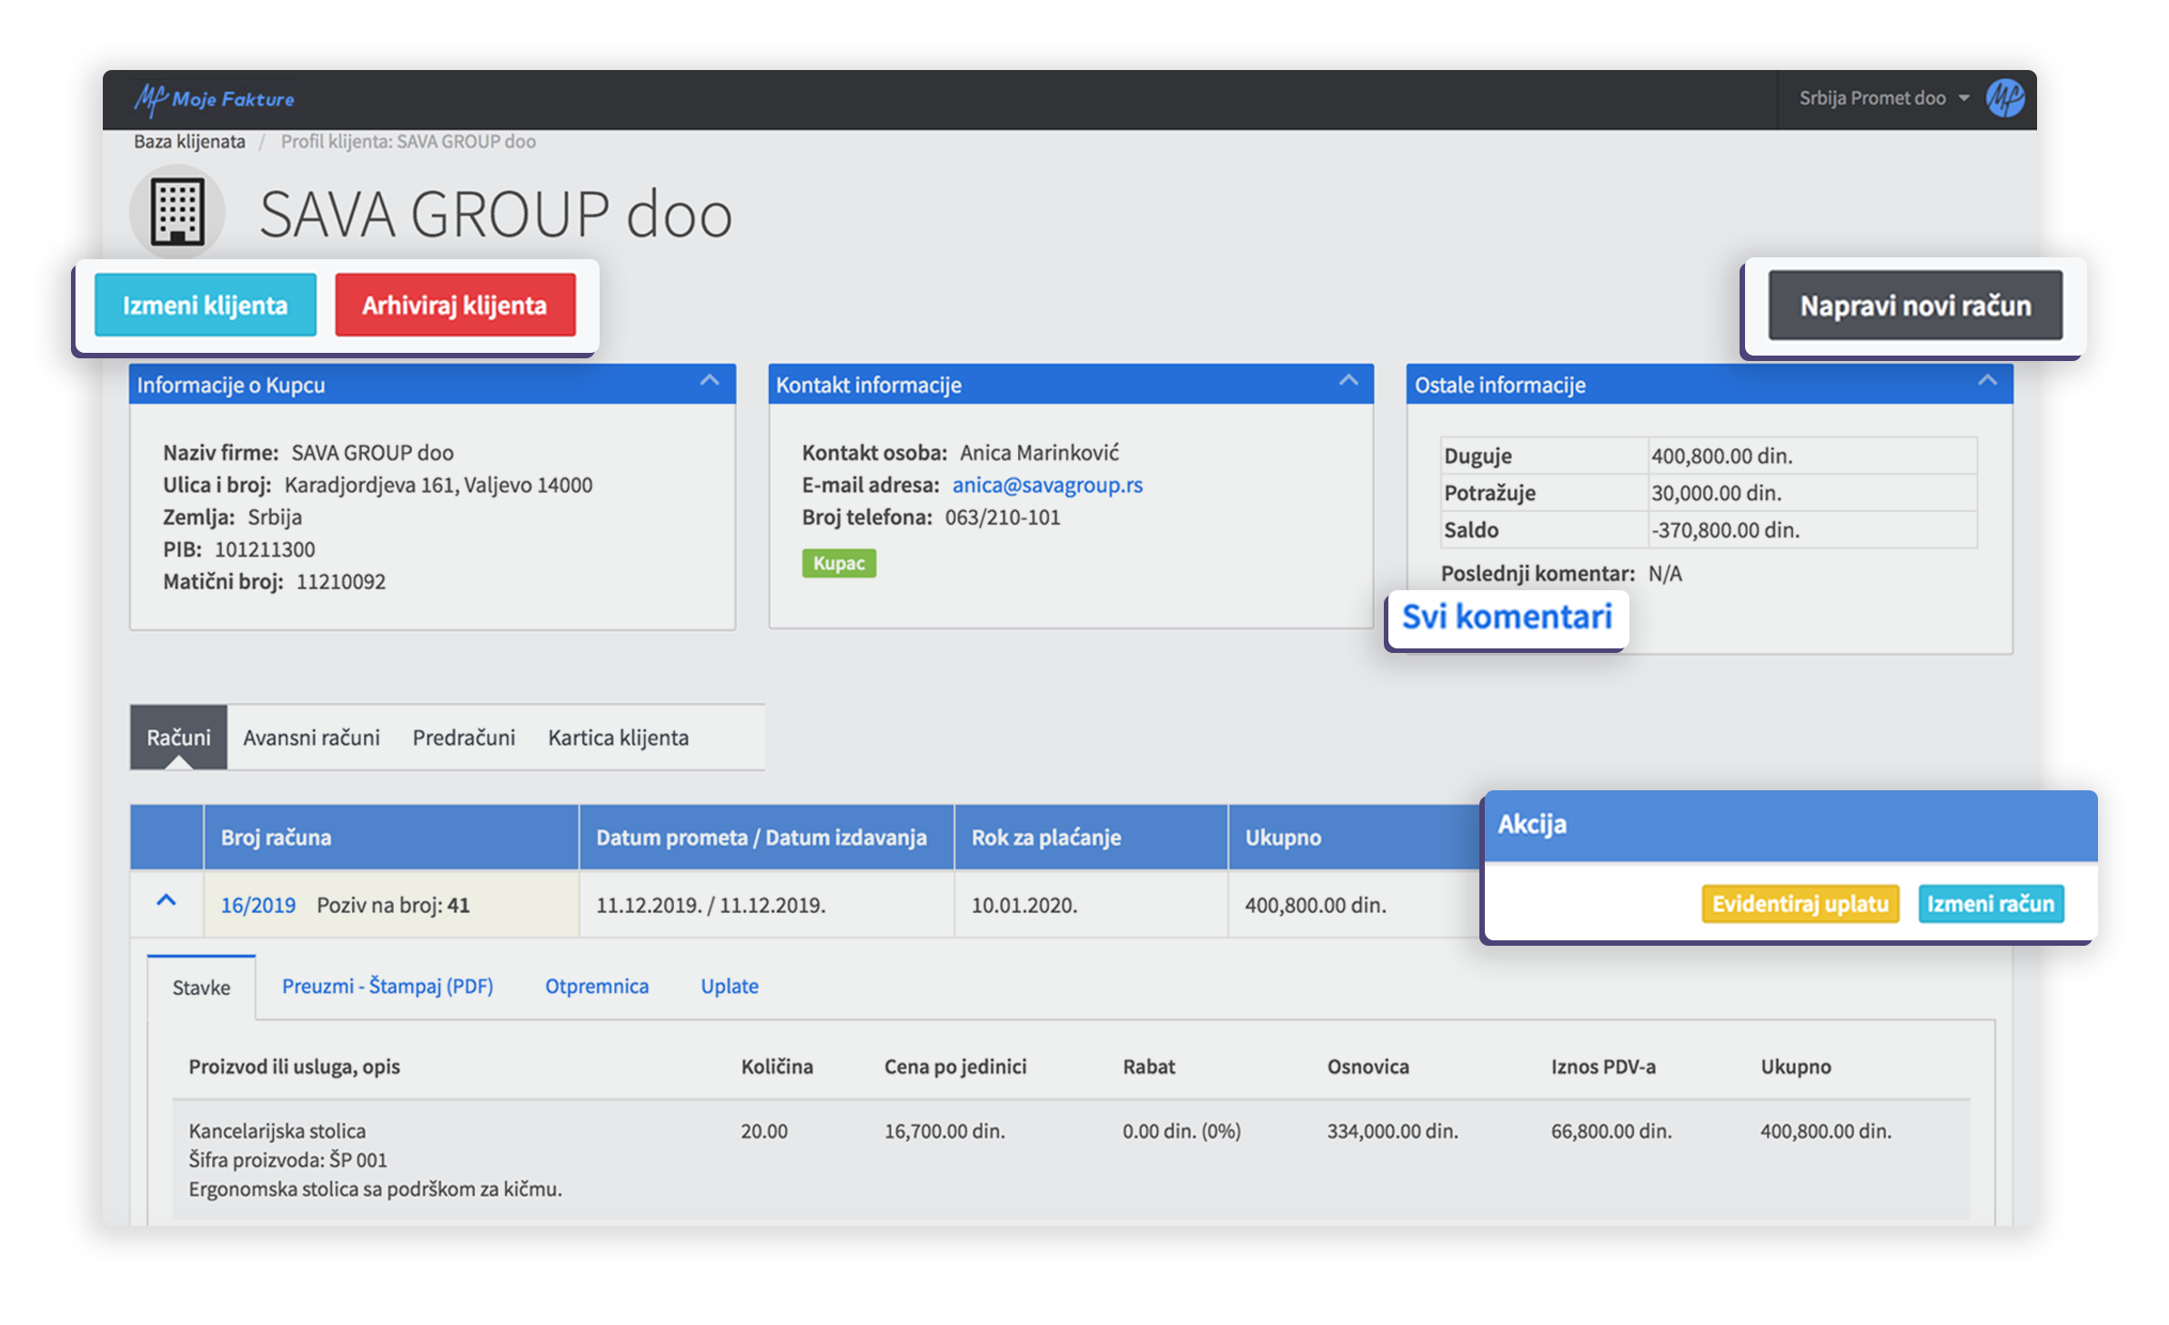Click Preuzmi - Štampaj (PDF) link
Viewport: 2169px width, 1325px height.
point(388,987)
